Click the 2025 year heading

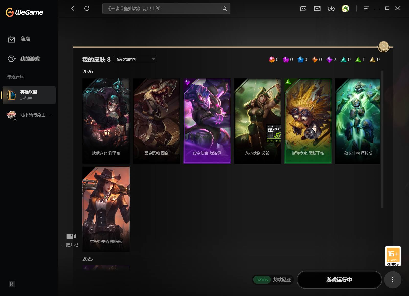click(x=87, y=259)
